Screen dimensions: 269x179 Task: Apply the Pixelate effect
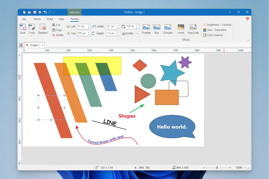146,29
